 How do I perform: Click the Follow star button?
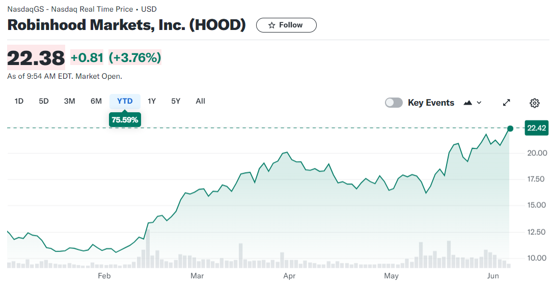286,25
